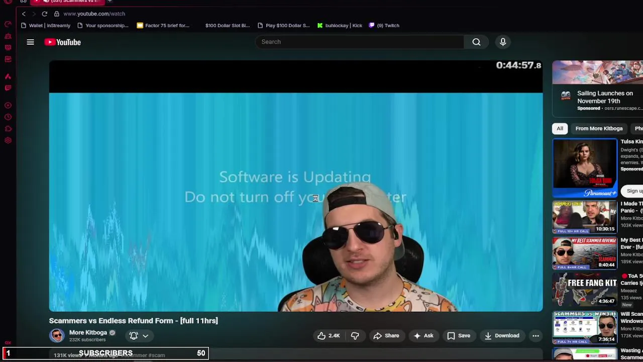Save the video to a playlist

pyautogui.click(x=459, y=336)
